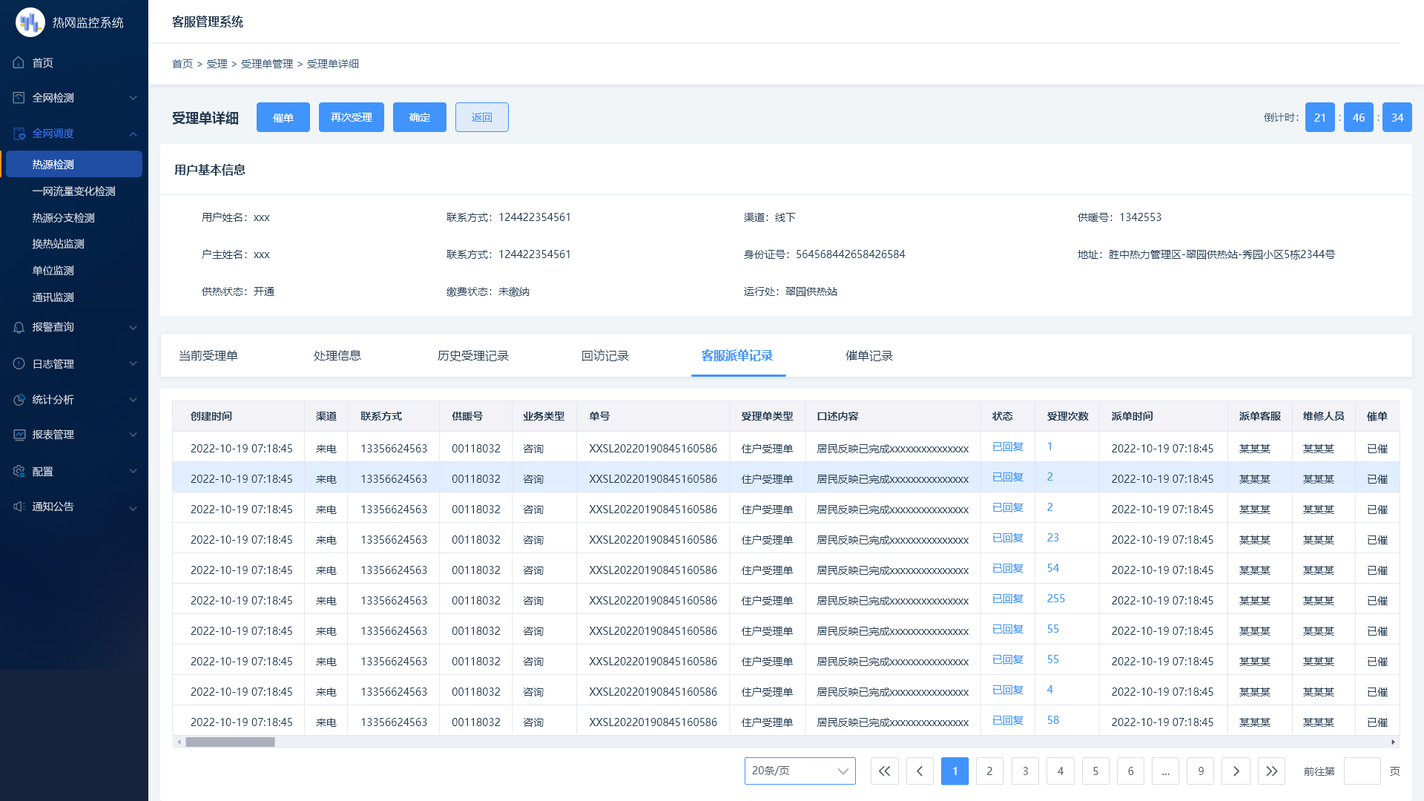Expand the 统计分析 menu chevron
The height and width of the screenshot is (801, 1424).
click(x=133, y=400)
